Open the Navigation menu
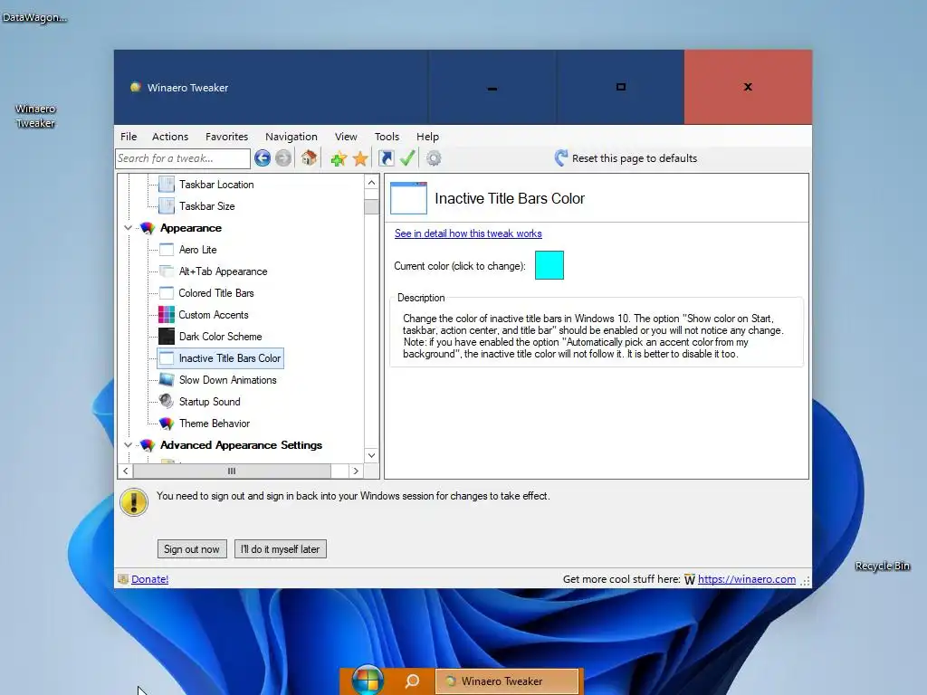Image resolution: width=927 pixels, height=695 pixels. 291,137
